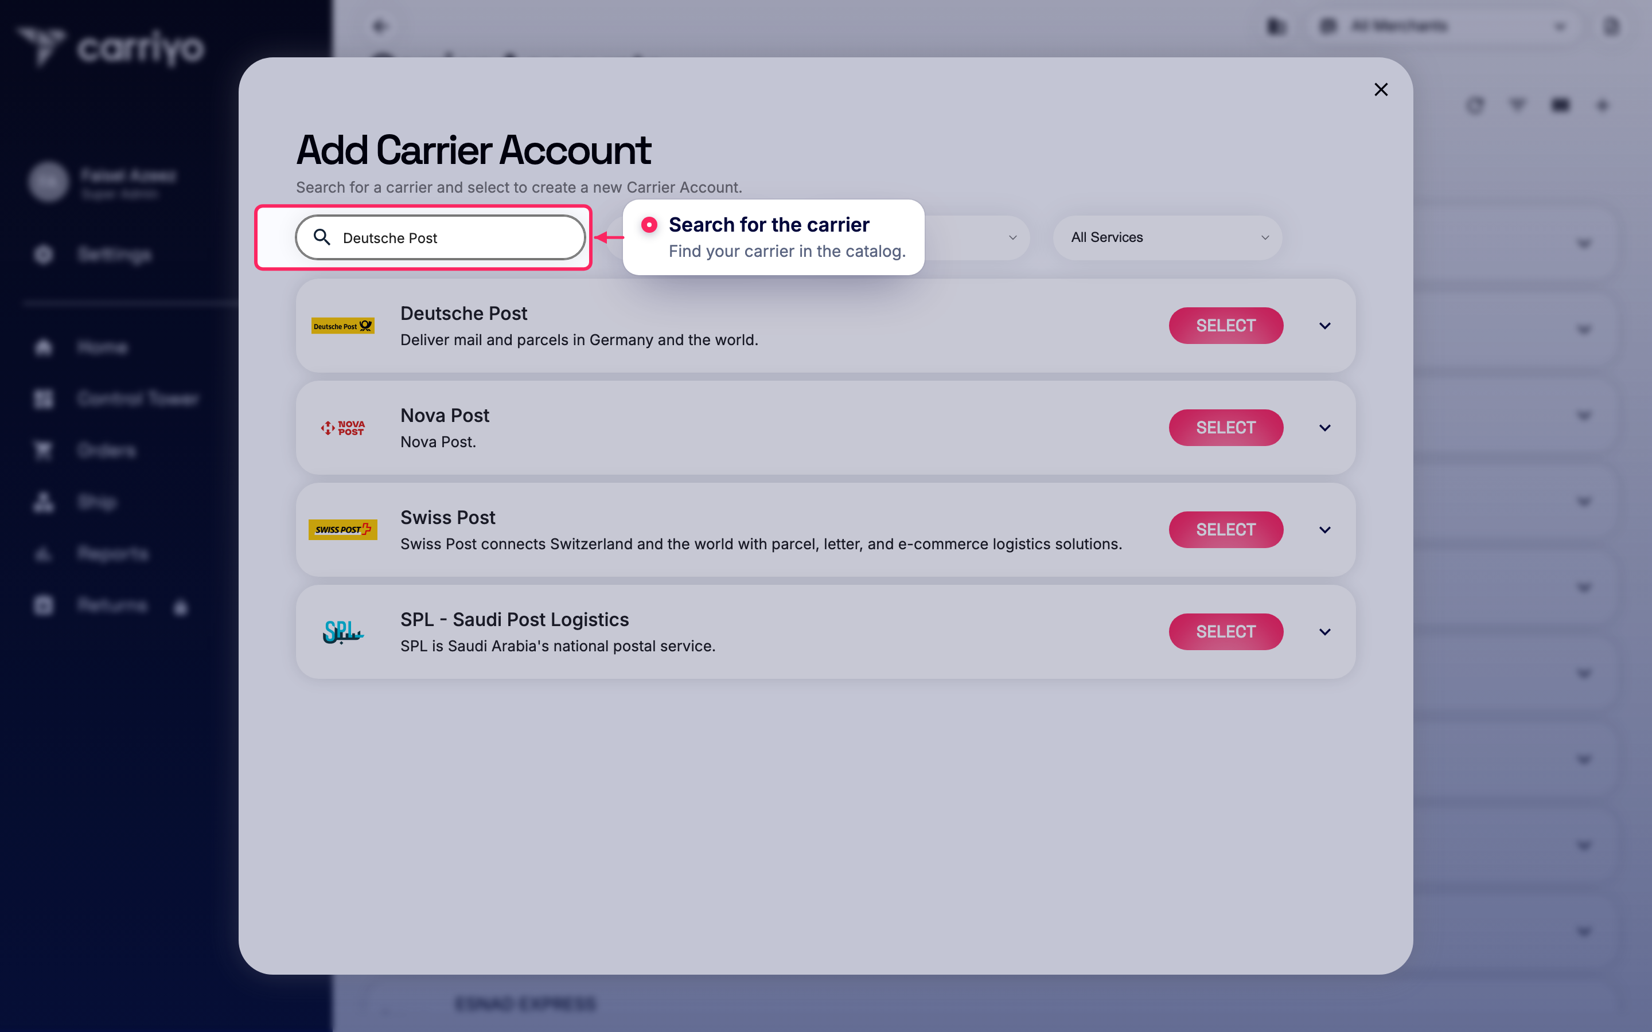Viewport: 1652px width, 1032px height.
Task: Open Settings in the blurred sidebar
Action: [x=115, y=255]
